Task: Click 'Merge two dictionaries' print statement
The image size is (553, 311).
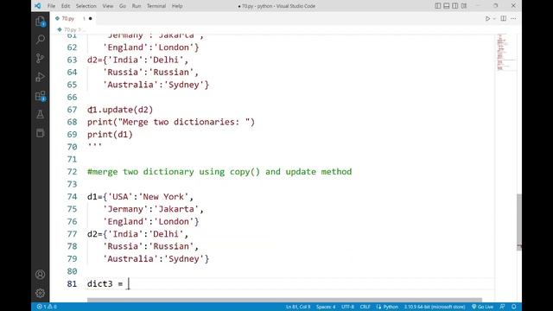Action: click(171, 122)
